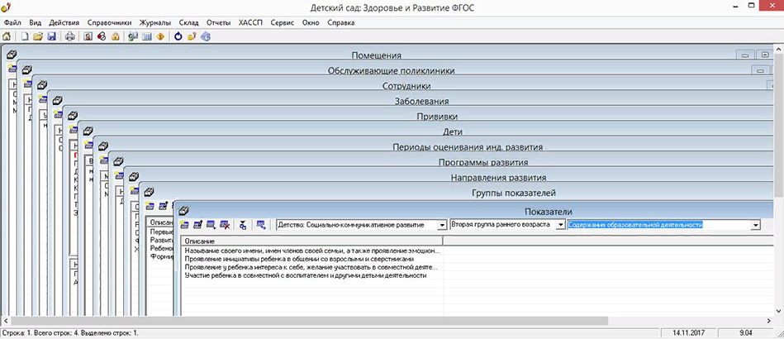This screenshot has width=784, height=339.
Task: Click the Home icon in main toolbar
Action: pos(7,37)
